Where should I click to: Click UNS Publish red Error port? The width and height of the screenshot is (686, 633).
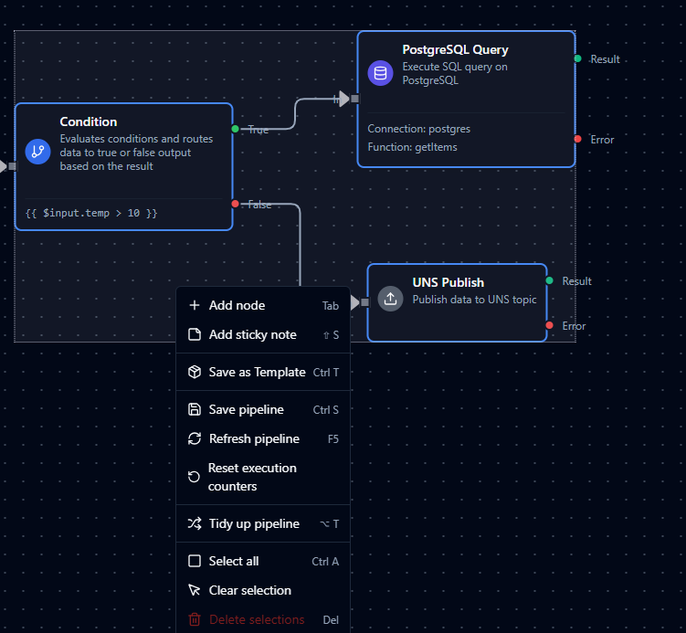pyautogui.click(x=549, y=325)
